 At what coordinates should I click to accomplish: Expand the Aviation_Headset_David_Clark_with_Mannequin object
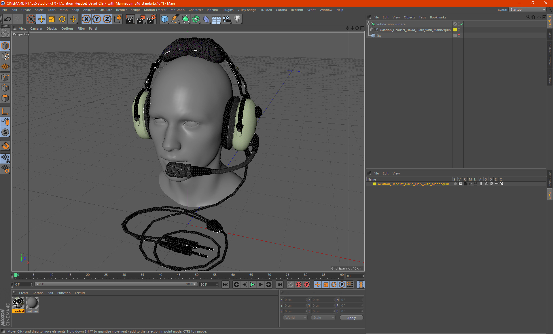372,30
